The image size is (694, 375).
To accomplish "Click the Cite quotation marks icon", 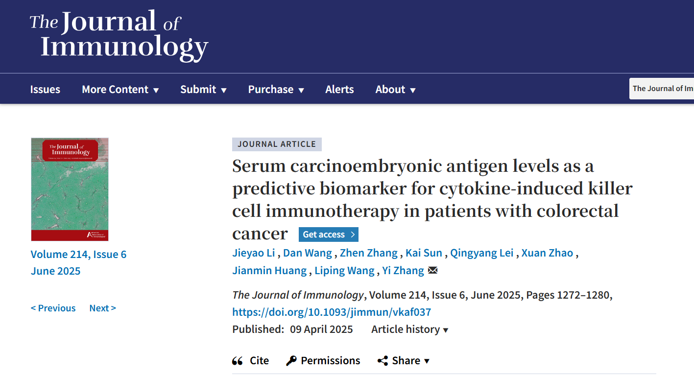I will [238, 361].
